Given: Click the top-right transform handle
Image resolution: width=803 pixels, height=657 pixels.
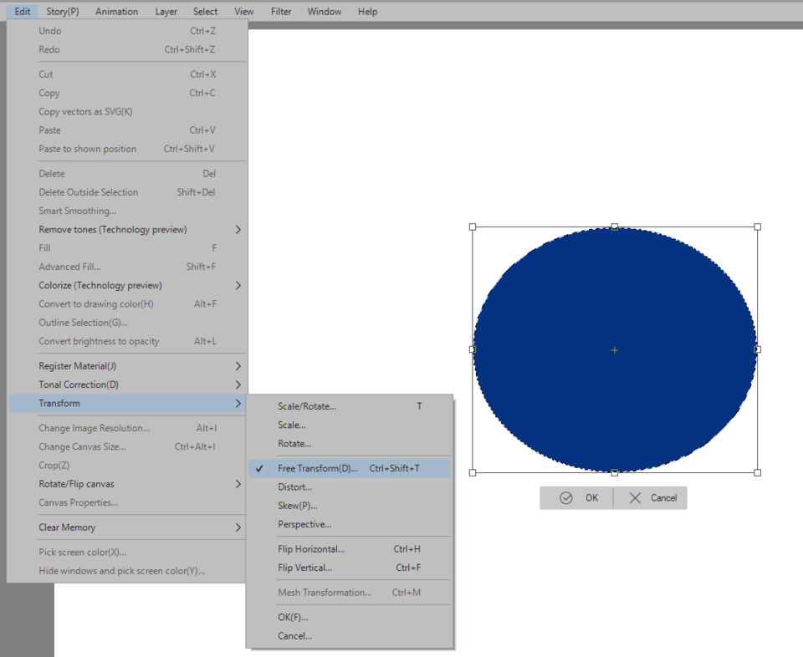Looking at the screenshot, I should coord(758,227).
